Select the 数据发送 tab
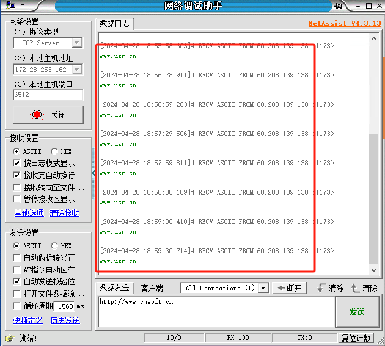The height and width of the screenshot is (346, 385). [x=114, y=288]
